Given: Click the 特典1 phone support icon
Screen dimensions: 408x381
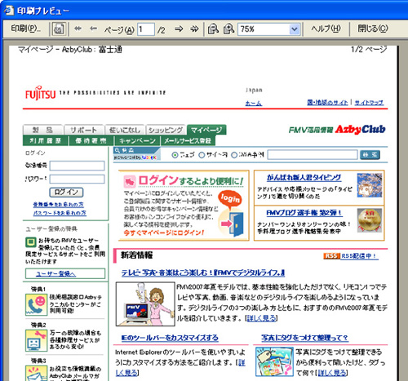Looking at the screenshot, I should coord(36,304).
